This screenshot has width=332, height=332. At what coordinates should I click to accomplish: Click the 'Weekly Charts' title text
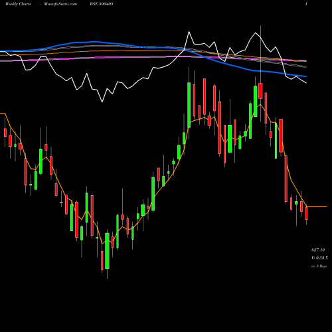point(18,4)
